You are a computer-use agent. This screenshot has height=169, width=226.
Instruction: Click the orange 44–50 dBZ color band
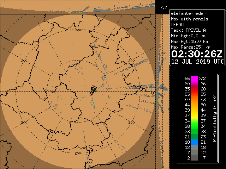pyautogui.click(x=194, y=105)
